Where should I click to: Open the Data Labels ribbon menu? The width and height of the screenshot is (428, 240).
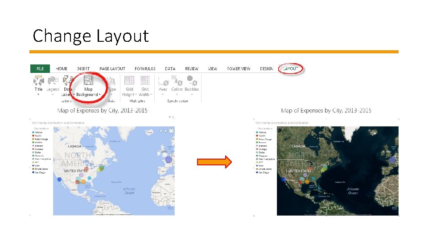pos(67,86)
